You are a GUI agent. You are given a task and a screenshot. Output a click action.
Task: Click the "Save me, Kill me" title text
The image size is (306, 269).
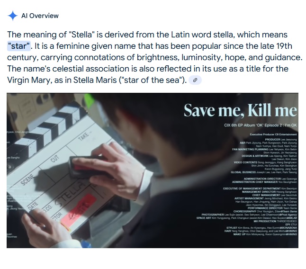pyautogui.click(x=240, y=110)
